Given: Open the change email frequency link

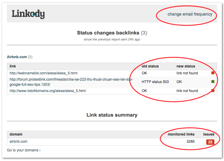Looking at the screenshot, I should point(190,14).
